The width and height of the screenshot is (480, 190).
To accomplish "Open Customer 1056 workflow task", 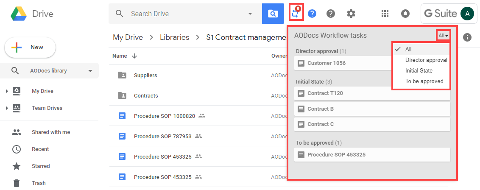I will [343, 63].
